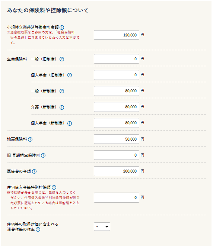View help for 一般（新制度）
213x248 pixels.
coord(62,91)
